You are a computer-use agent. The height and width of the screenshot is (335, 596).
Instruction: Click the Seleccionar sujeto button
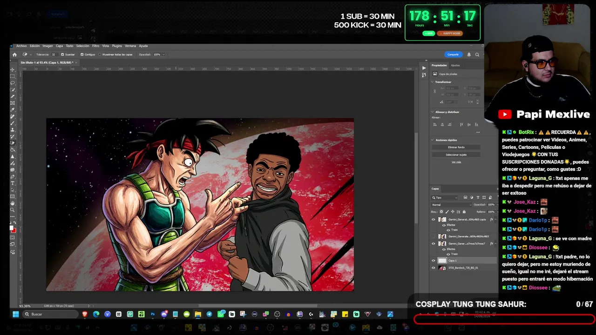pos(456,154)
